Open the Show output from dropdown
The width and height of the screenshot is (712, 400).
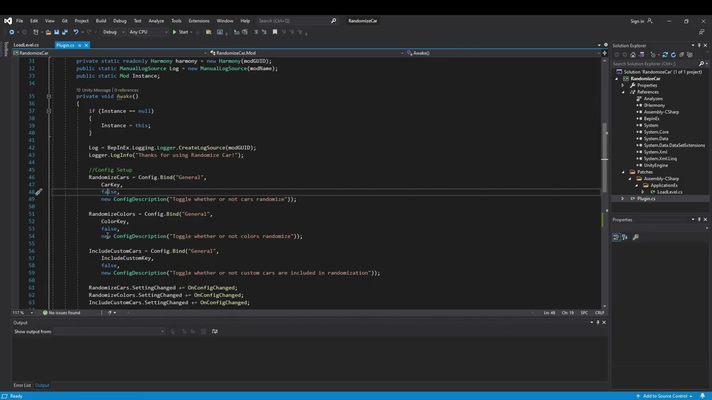pyautogui.click(x=110, y=332)
